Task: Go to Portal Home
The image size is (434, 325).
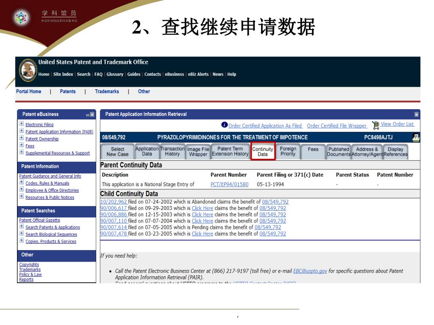Action: 28,91
